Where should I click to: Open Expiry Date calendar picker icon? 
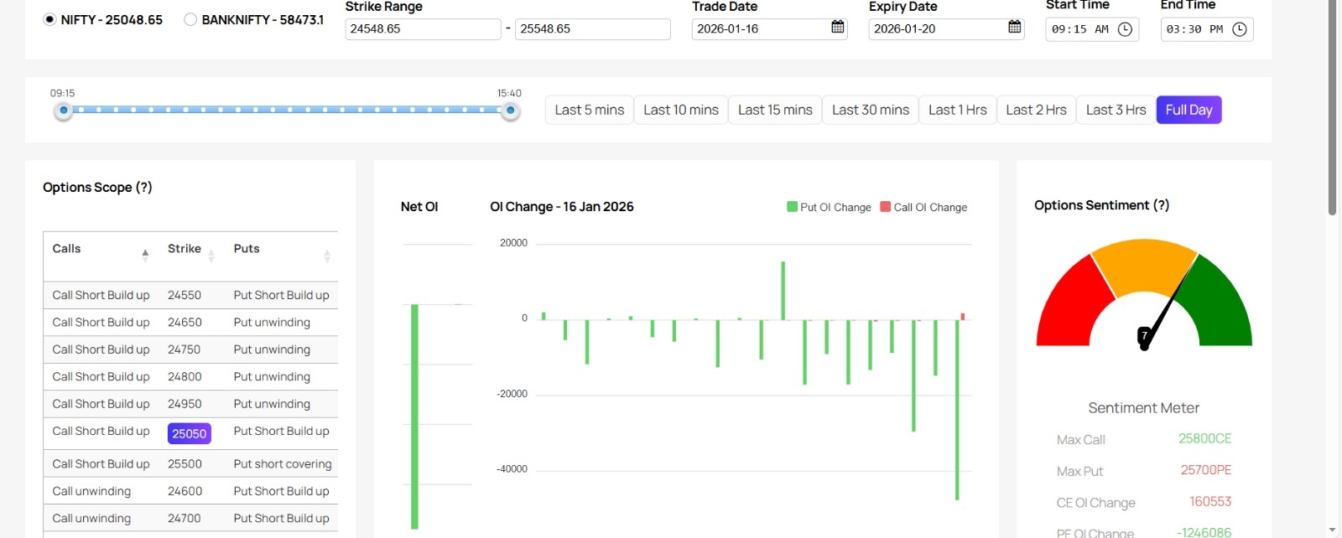coord(1014,28)
